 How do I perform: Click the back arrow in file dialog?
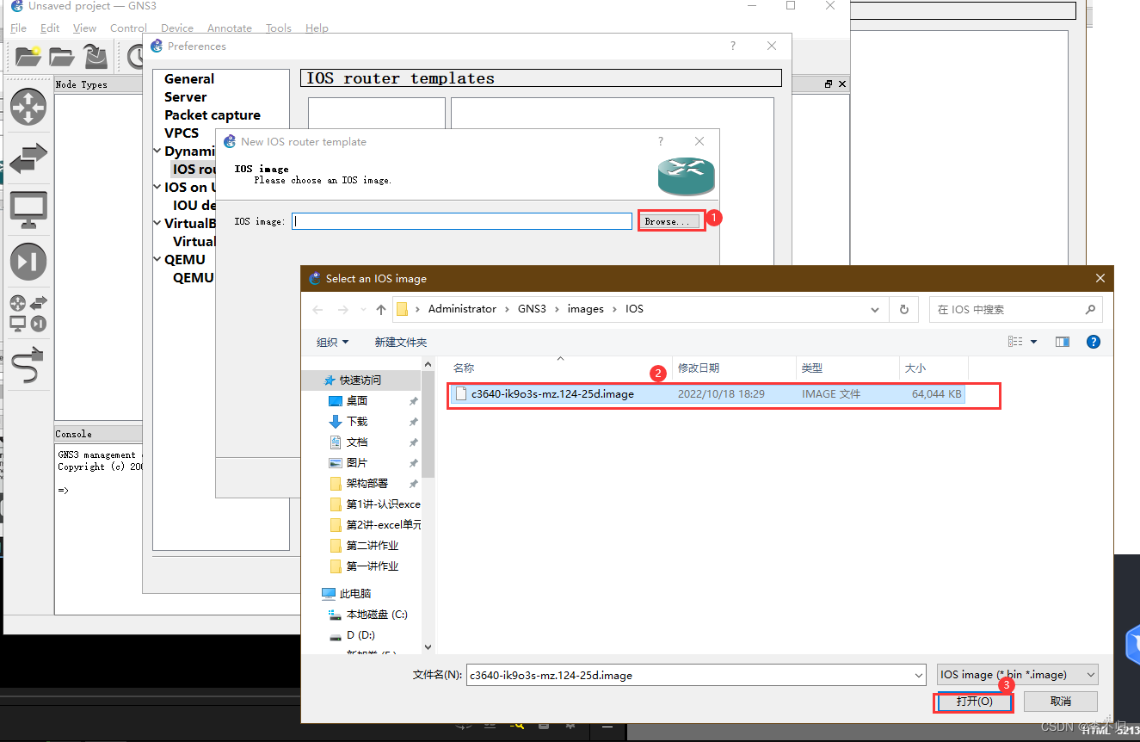tap(318, 309)
